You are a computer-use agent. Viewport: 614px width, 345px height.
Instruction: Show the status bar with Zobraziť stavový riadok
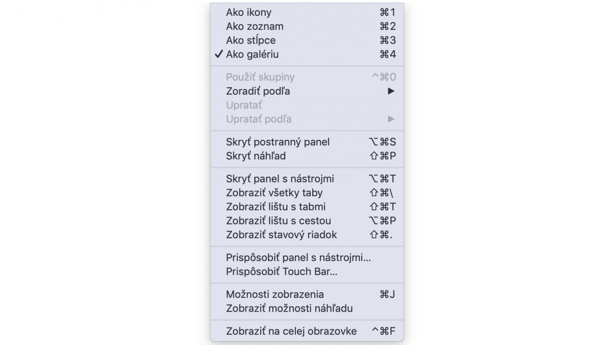[307, 234]
